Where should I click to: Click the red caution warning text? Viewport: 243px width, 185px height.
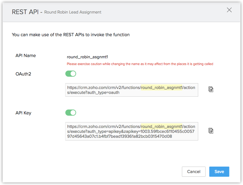[x=140, y=64]
